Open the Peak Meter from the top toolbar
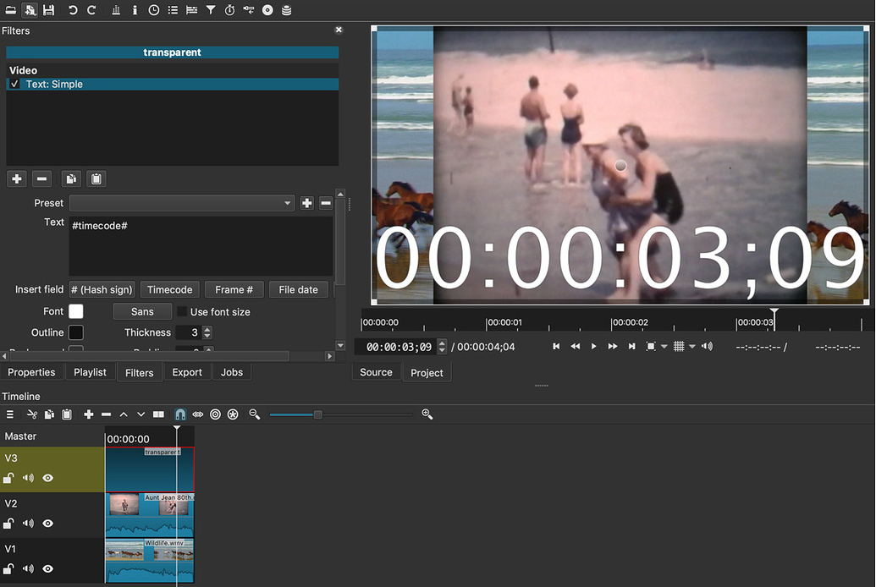 pos(116,10)
